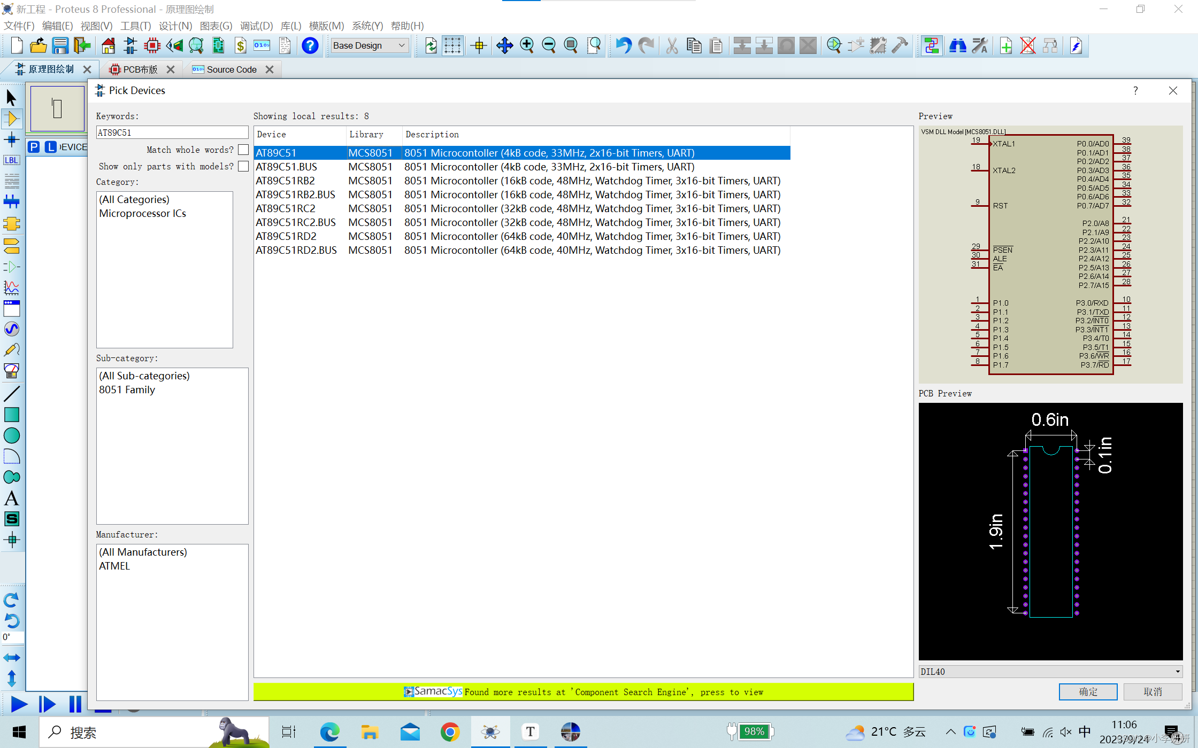The width and height of the screenshot is (1198, 748).
Task: Enable Match whole words checkbox
Action: click(x=243, y=150)
